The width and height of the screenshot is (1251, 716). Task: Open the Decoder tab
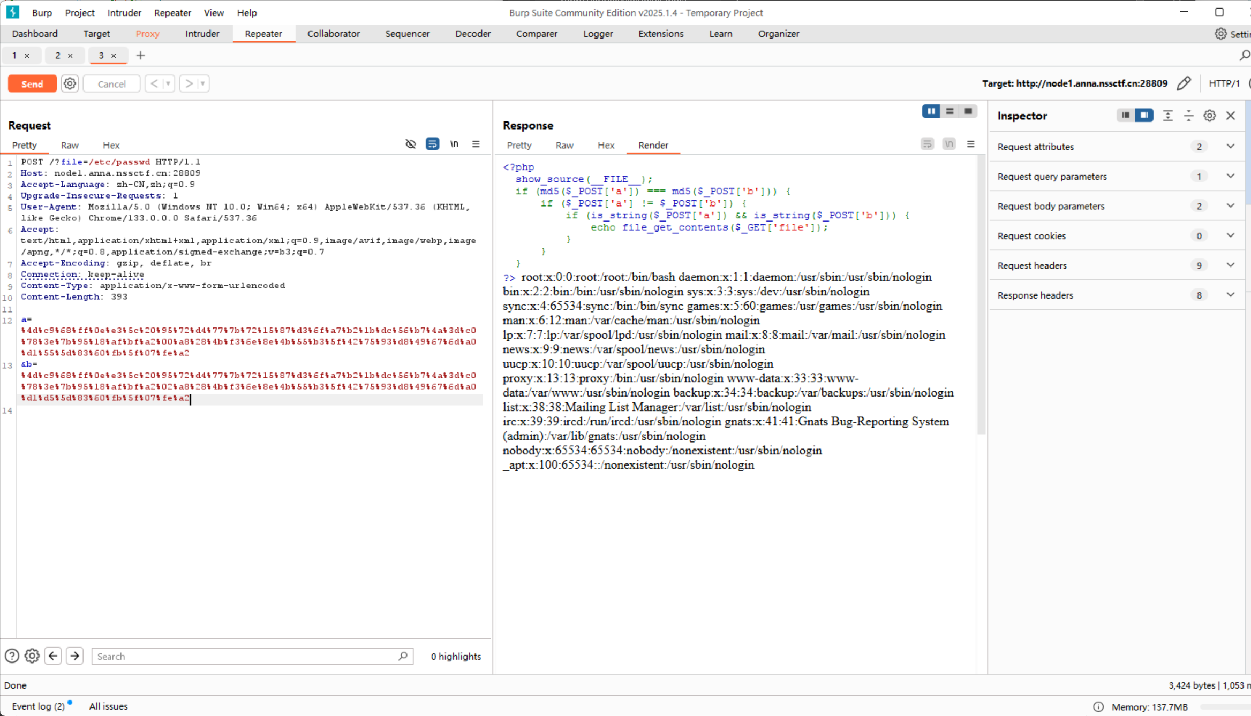[472, 34]
